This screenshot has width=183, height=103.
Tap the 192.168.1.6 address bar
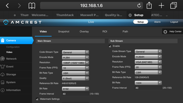tap(91, 5)
